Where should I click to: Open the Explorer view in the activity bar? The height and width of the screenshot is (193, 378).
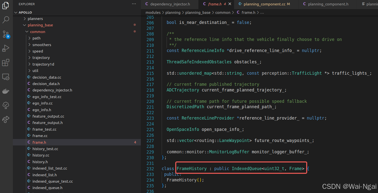click(6, 5)
